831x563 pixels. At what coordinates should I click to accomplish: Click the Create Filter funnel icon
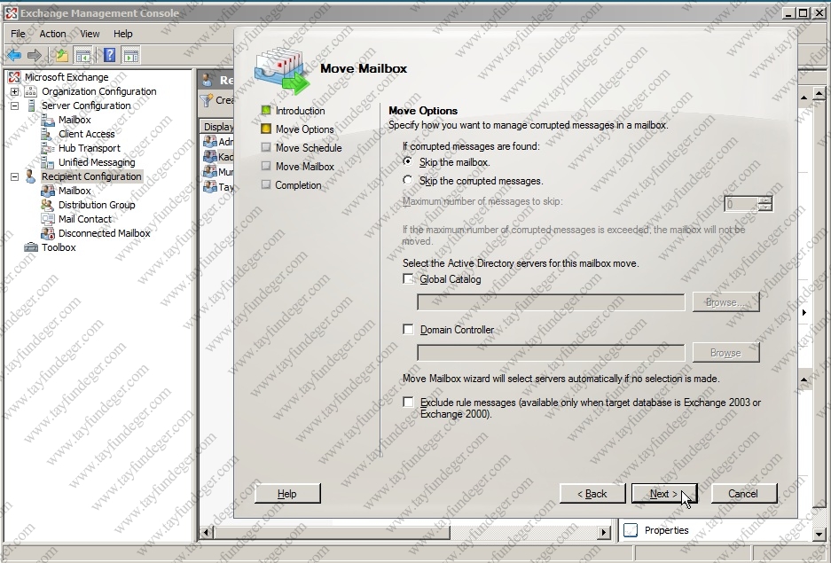[x=206, y=99]
